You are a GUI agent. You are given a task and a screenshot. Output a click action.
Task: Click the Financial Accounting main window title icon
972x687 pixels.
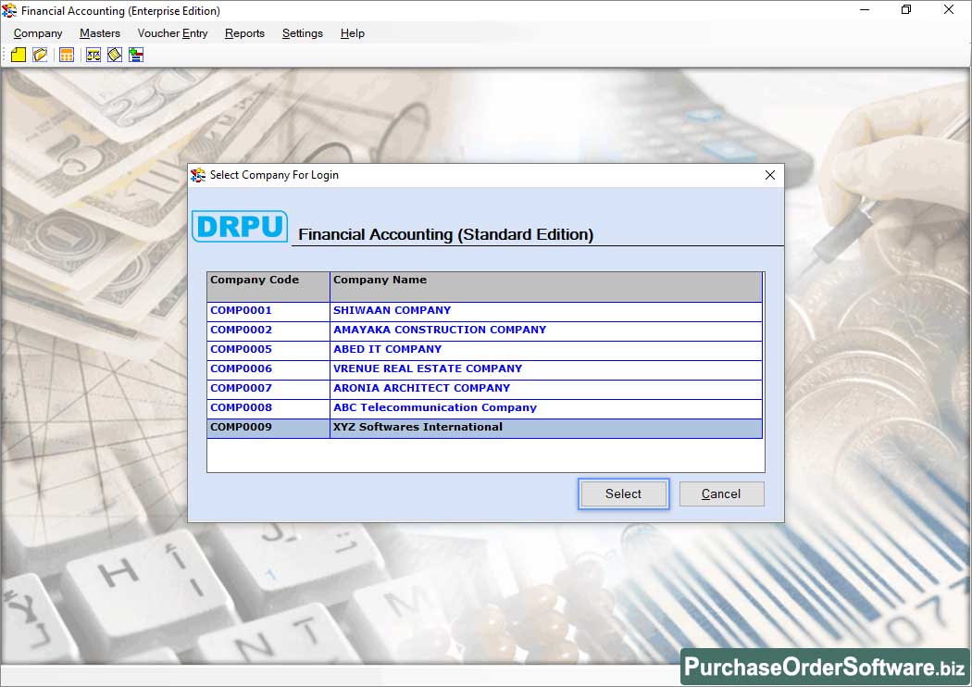point(9,10)
